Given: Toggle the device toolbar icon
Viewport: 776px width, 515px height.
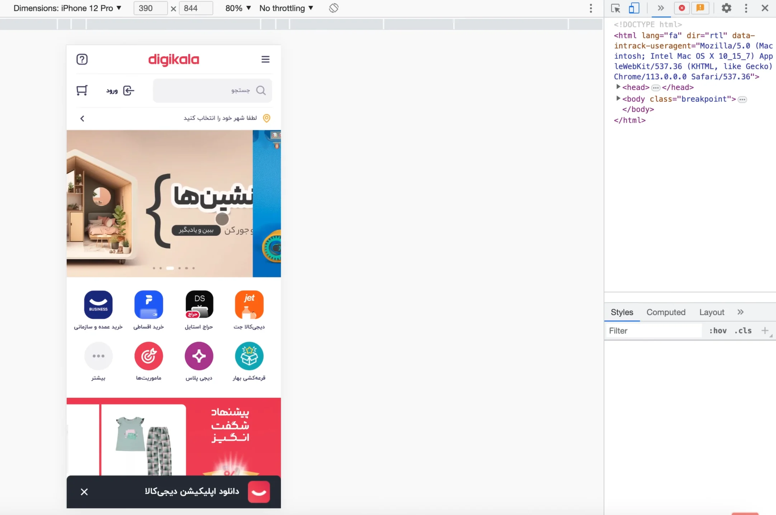Looking at the screenshot, I should click(634, 8).
